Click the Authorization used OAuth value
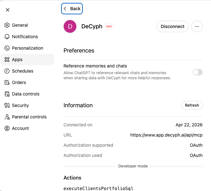 coord(196,155)
